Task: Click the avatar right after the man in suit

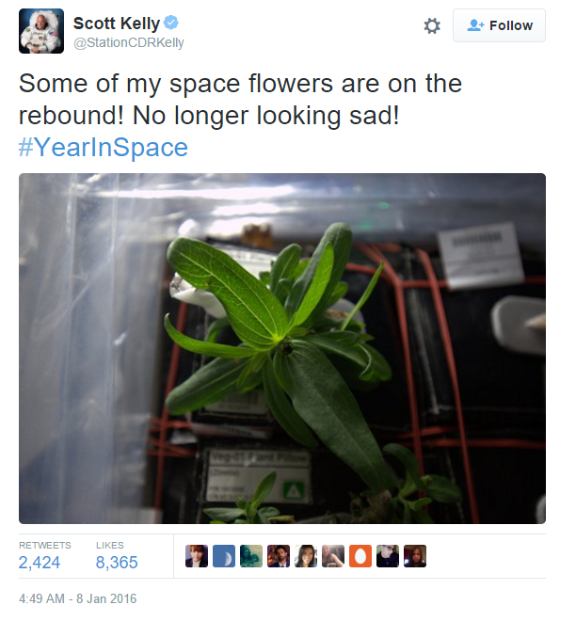Action: pyautogui.click(x=306, y=556)
